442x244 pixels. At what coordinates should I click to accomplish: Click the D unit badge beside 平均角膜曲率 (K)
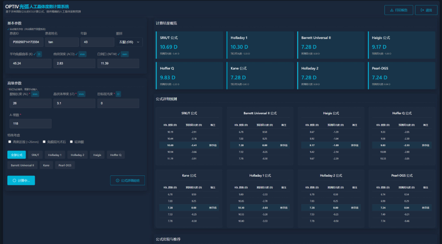coord(39,54)
